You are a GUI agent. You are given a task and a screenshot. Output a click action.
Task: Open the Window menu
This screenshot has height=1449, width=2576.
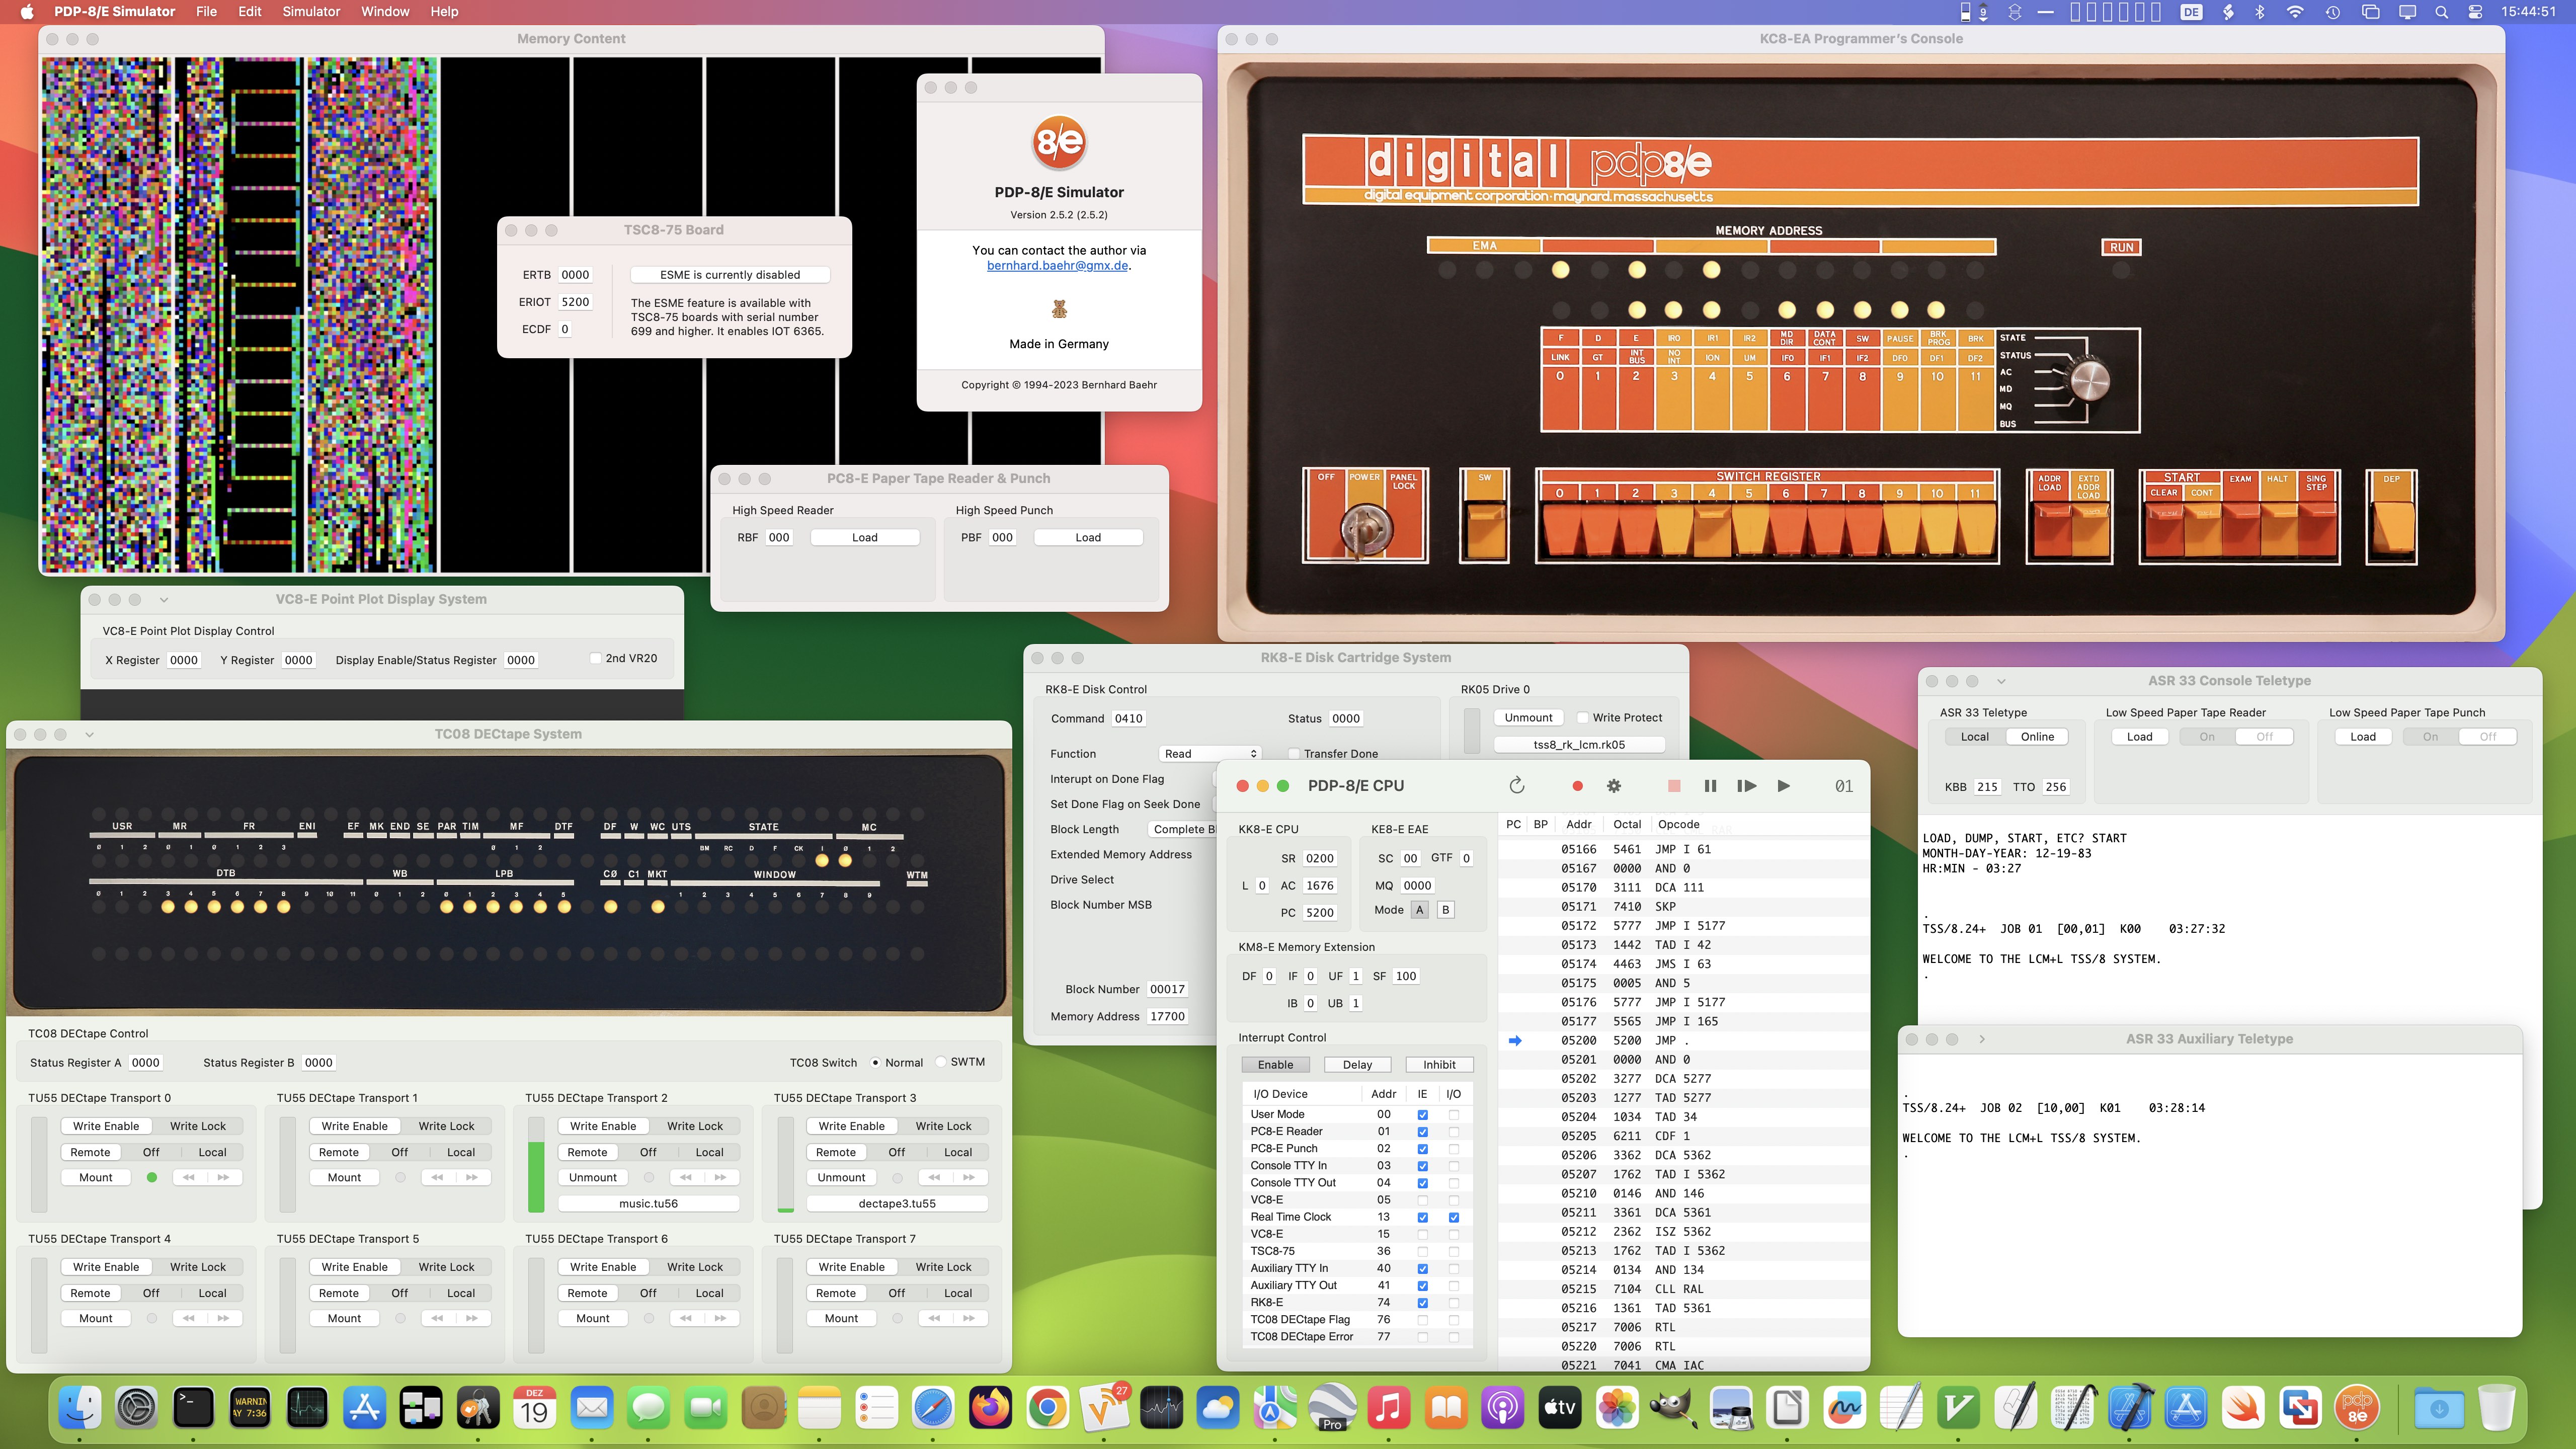385,11
